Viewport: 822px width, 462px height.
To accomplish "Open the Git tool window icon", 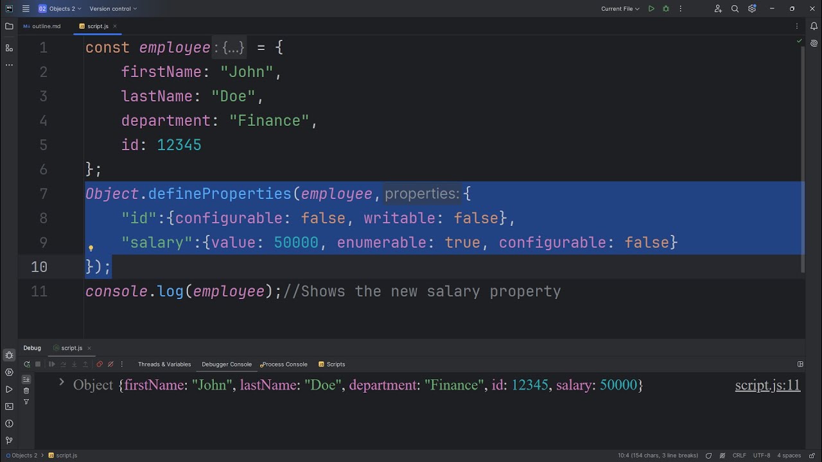I will 9,441.
